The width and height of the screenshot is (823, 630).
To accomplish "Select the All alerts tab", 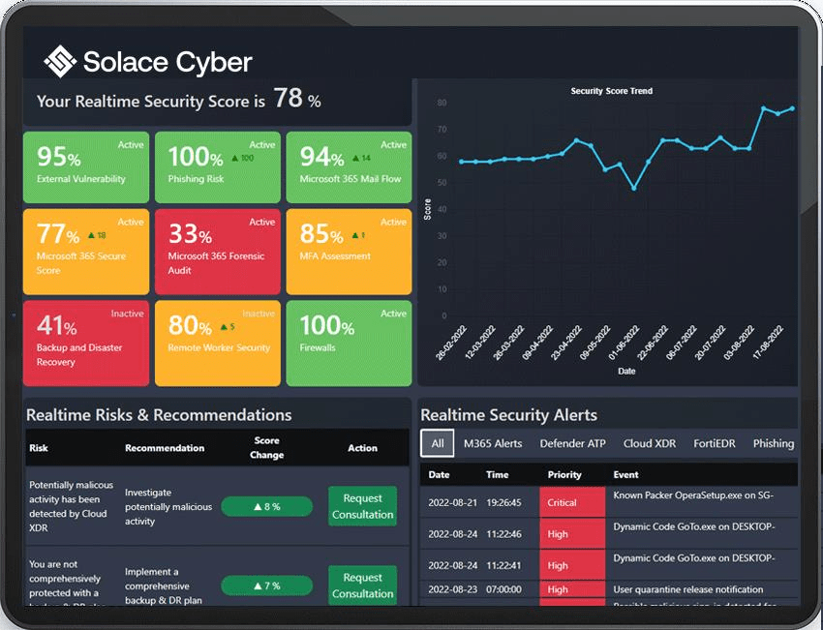I will tap(438, 444).
